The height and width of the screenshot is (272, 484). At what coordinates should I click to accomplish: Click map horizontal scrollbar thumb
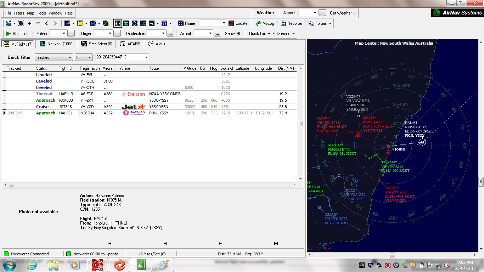(x=392, y=255)
